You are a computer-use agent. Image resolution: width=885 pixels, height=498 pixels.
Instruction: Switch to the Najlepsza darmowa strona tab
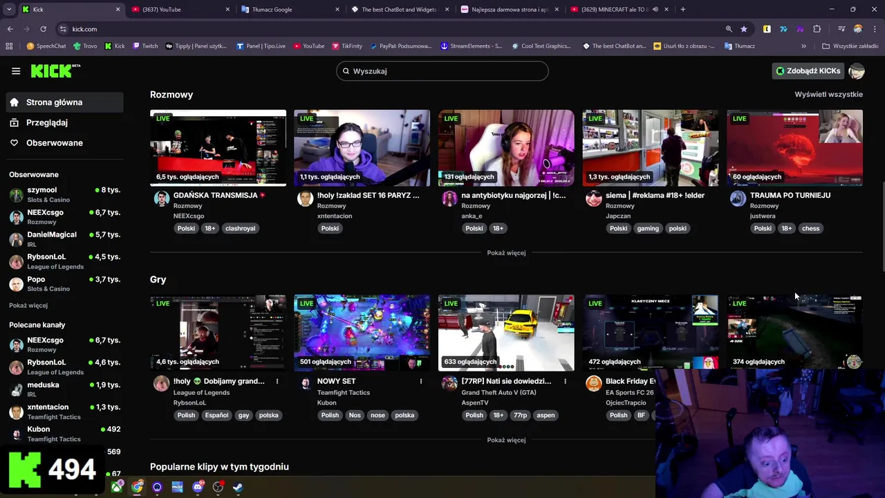pyautogui.click(x=510, y=10)
